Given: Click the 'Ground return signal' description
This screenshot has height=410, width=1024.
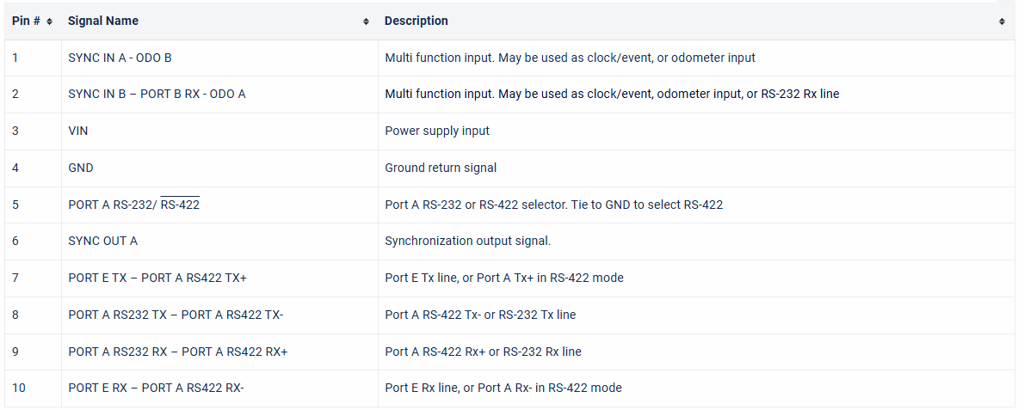Looking at the screenshot, I should coord(441,168).
